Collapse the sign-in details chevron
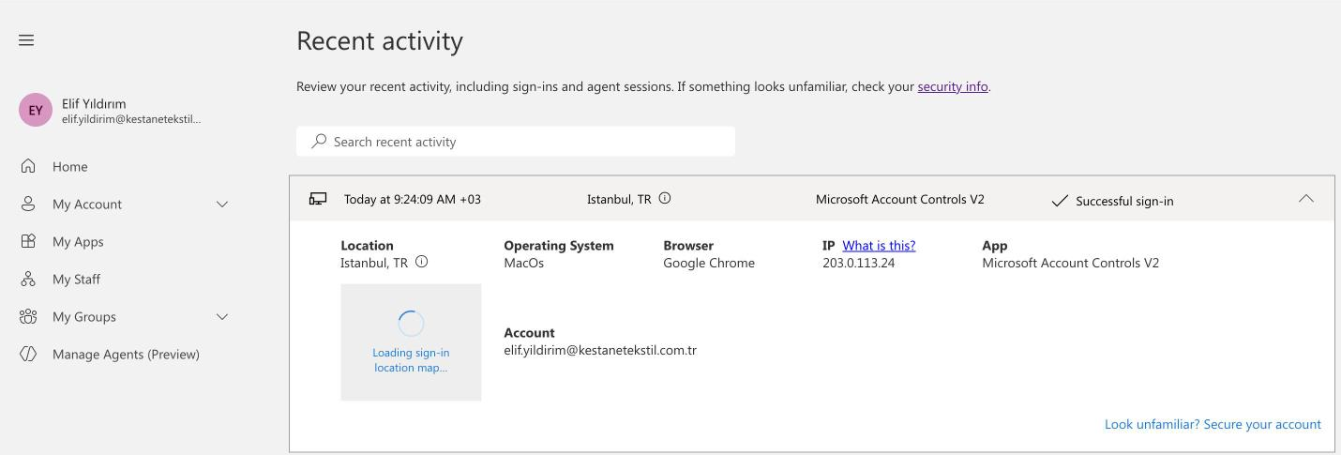The width and height of the screenshot is (1341, 455). (x=1305, y=199)
